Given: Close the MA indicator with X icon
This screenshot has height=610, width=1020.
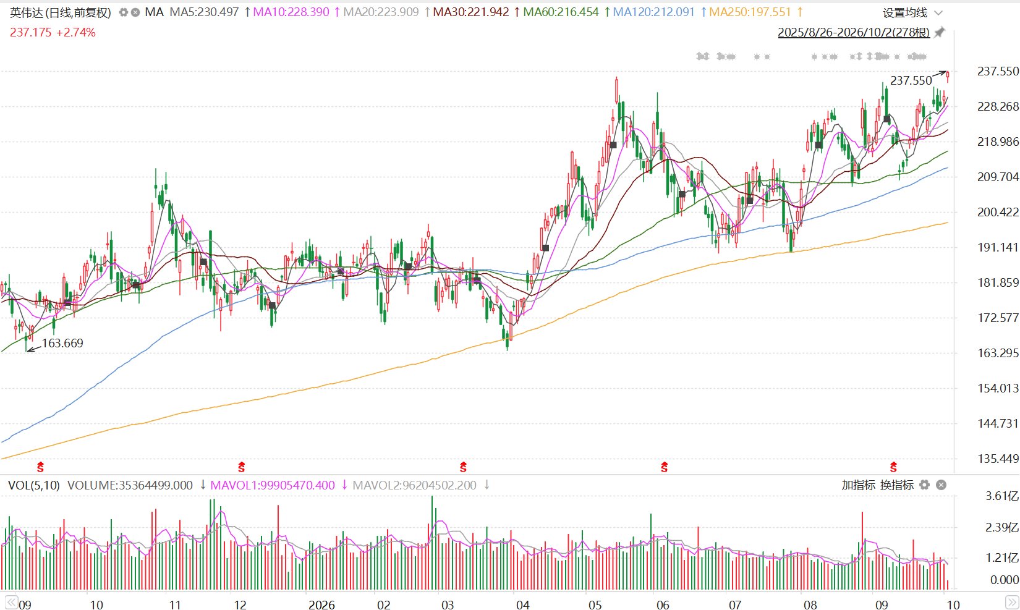Looking at the screenshot, I should [x=135, y=12].
